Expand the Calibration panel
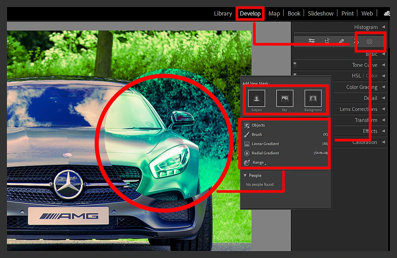Viewport: 397px width, 258px height. click(x=383, y=142)
